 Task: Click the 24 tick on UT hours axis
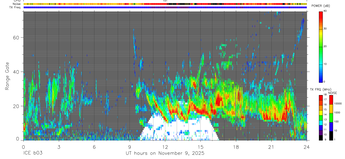click(307, 147)
